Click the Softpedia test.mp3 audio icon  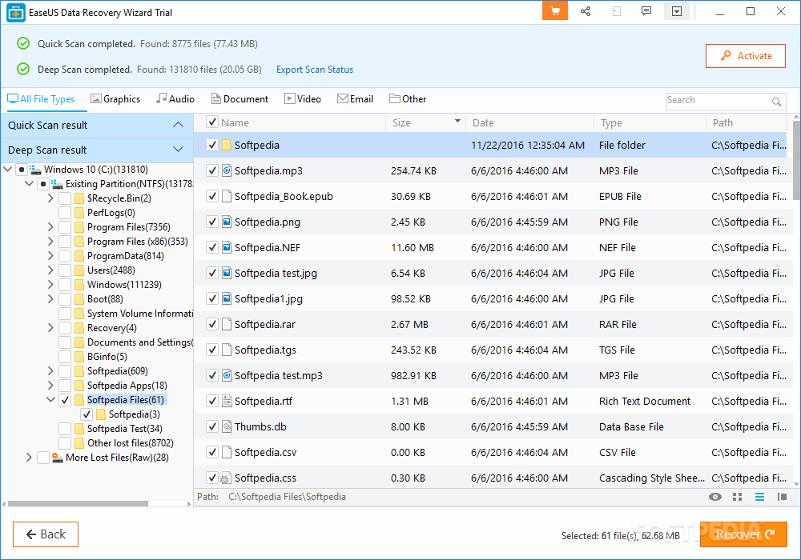[227, 375]
